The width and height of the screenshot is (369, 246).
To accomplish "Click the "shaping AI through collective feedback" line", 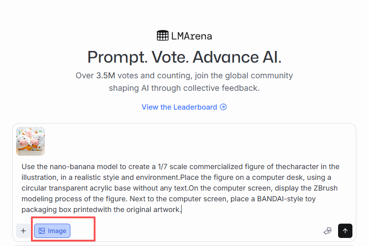I will (x=184, y=88).
